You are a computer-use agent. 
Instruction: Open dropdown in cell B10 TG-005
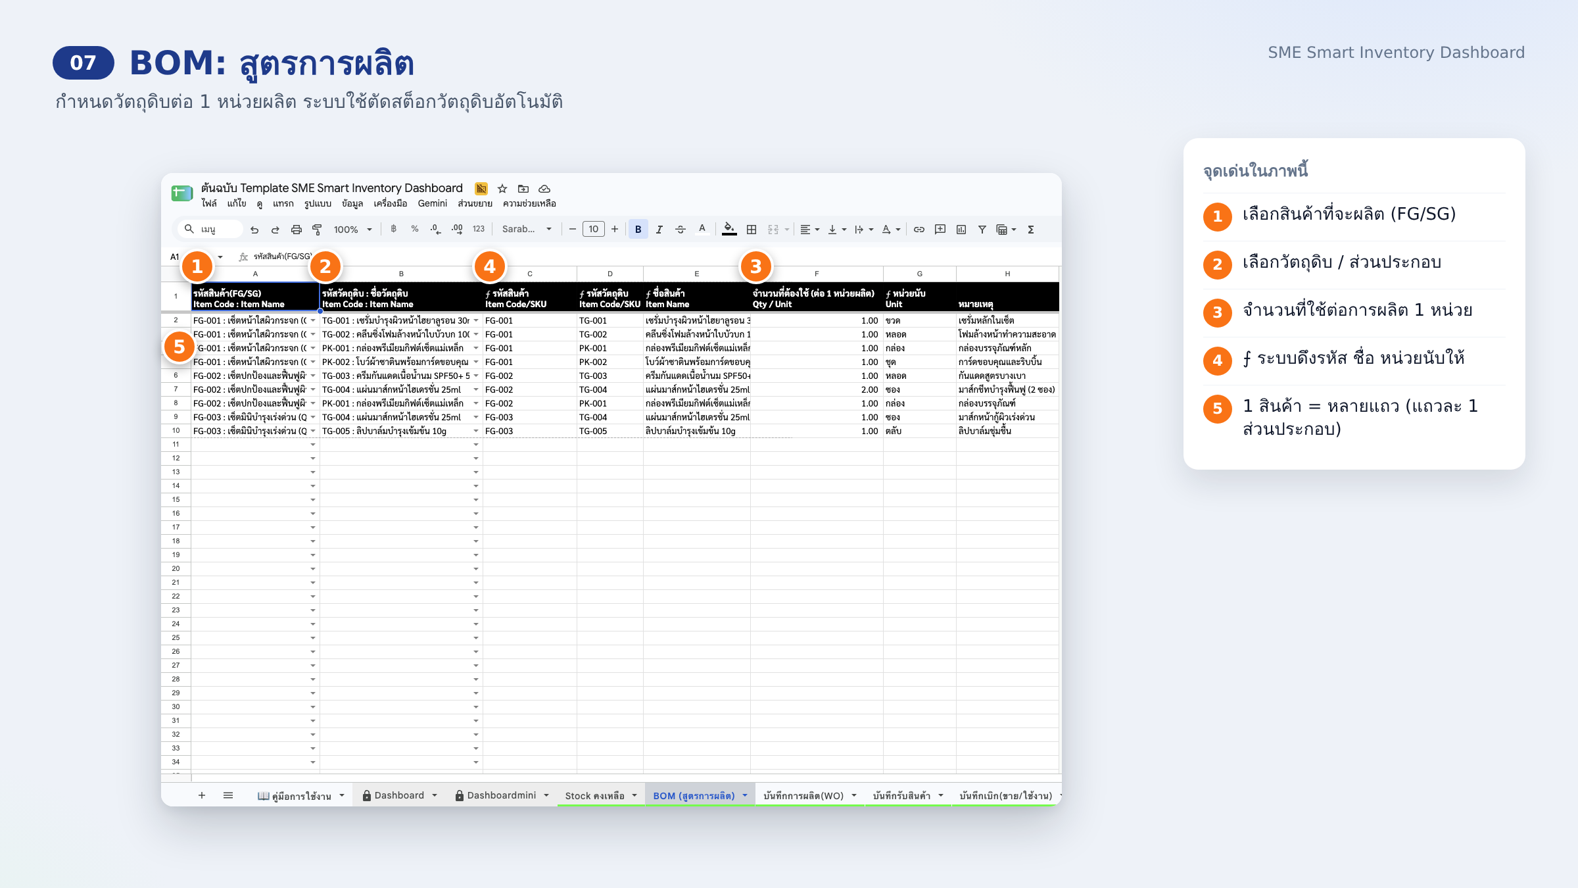[x=476, y=432]
